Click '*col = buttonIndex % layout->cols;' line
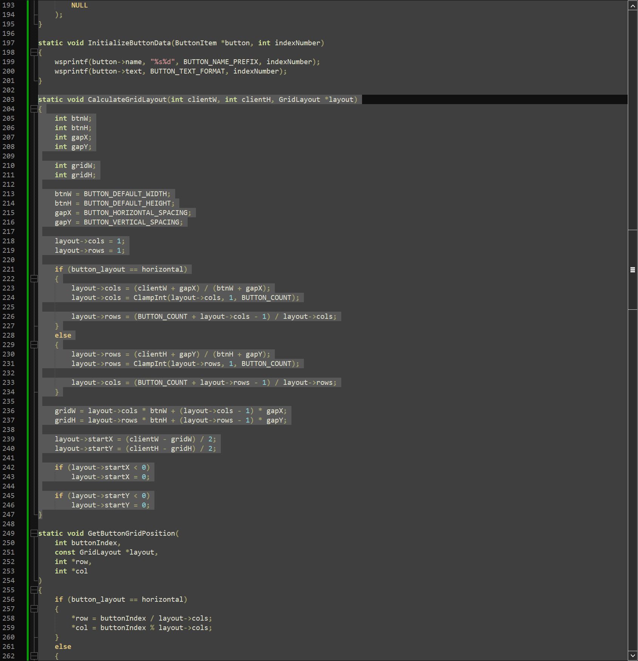Screen dimensions: 638x661 point(142,628)
